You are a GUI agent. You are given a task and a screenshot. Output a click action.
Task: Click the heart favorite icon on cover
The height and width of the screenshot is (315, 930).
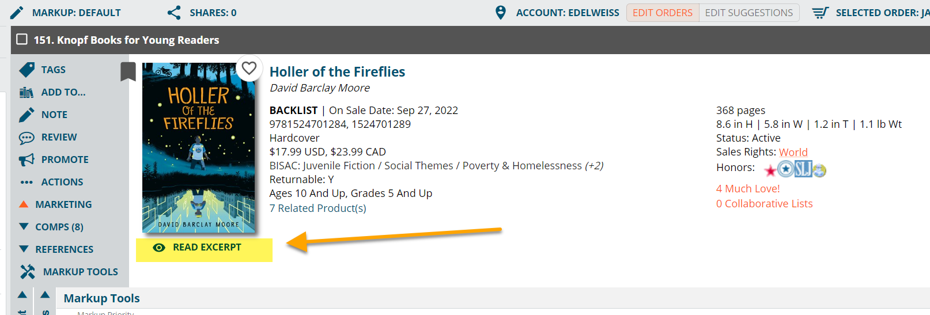pyautogui.click(x=249, y=69)
